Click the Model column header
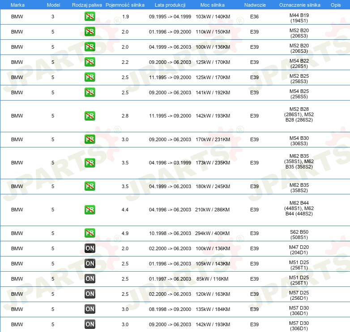The height and width of the screenshot is (332, 350). pos(53,5)
